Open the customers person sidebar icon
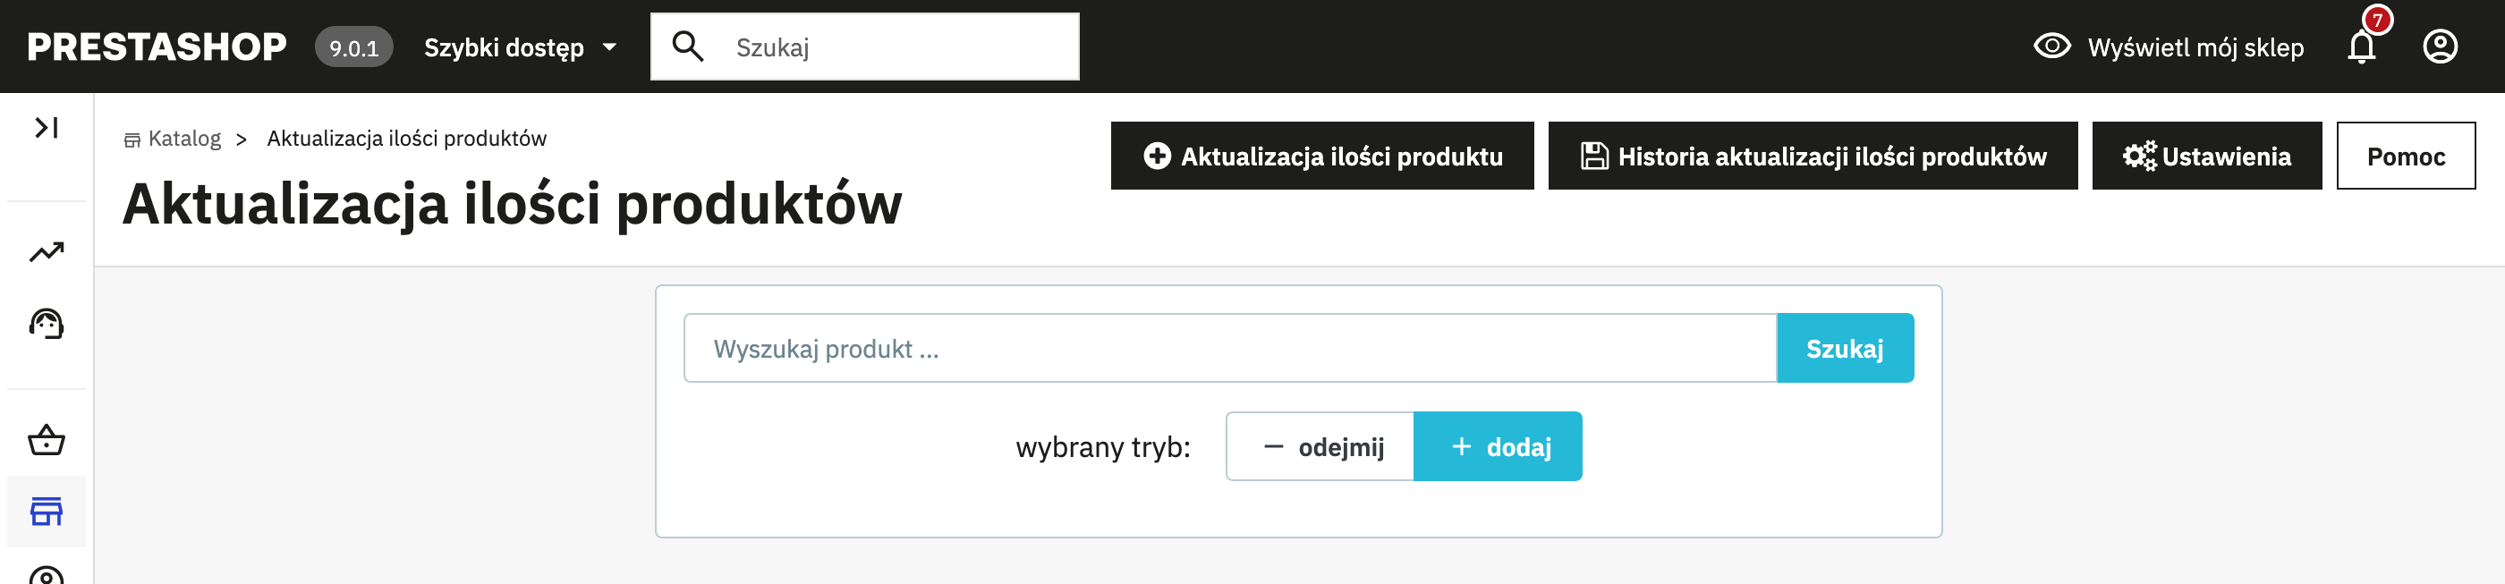The image size is (2505, 584). click(x=46, y=574)
